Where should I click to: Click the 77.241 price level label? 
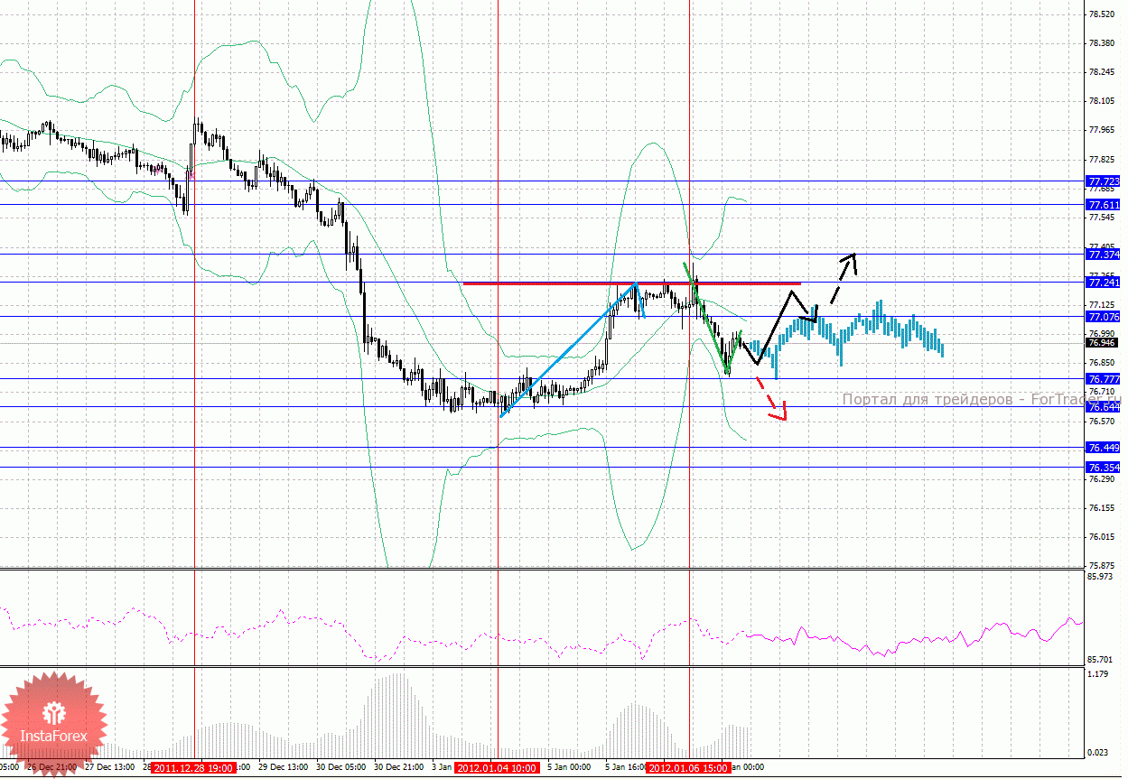(1104, 283)
